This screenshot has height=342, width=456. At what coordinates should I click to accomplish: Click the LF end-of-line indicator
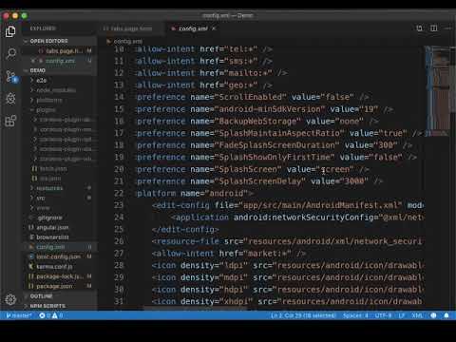[x=402, y=315]
